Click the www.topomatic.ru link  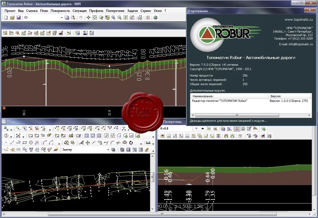click(x=299, y=20)
